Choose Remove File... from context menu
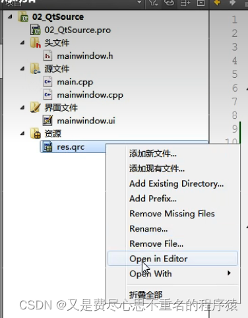The width and height of the screenshot is (248, 318). (x=156, y=243)
